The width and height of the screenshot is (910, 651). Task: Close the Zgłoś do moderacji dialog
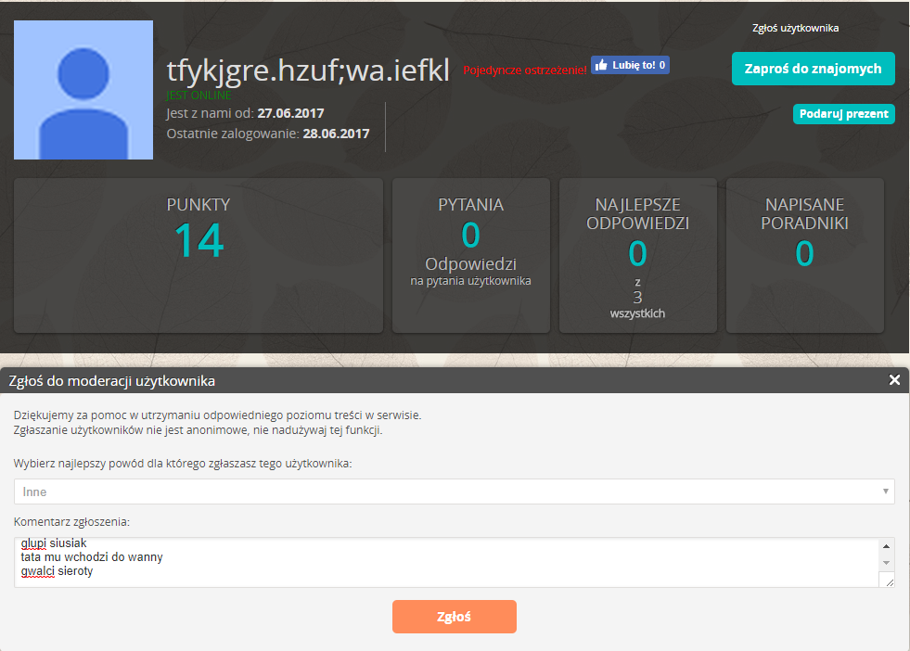pyautogui.click(x=894, y=380)
